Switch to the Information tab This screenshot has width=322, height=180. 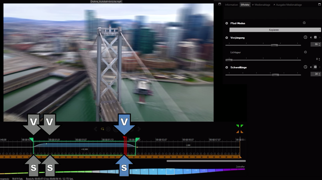(231, 5)
